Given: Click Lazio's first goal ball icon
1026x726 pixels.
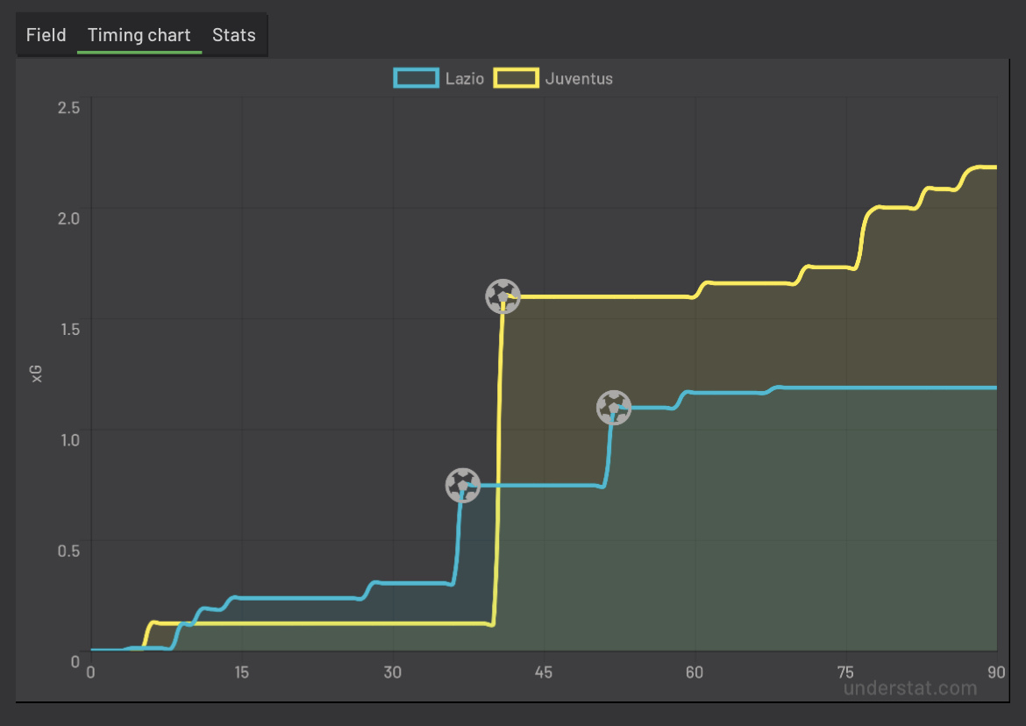Looking at the screenshot, I should (463, 485).
